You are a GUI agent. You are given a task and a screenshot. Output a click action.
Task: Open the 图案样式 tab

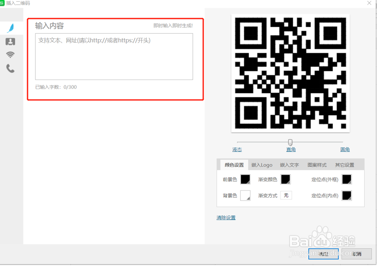(x=317, y=165)
